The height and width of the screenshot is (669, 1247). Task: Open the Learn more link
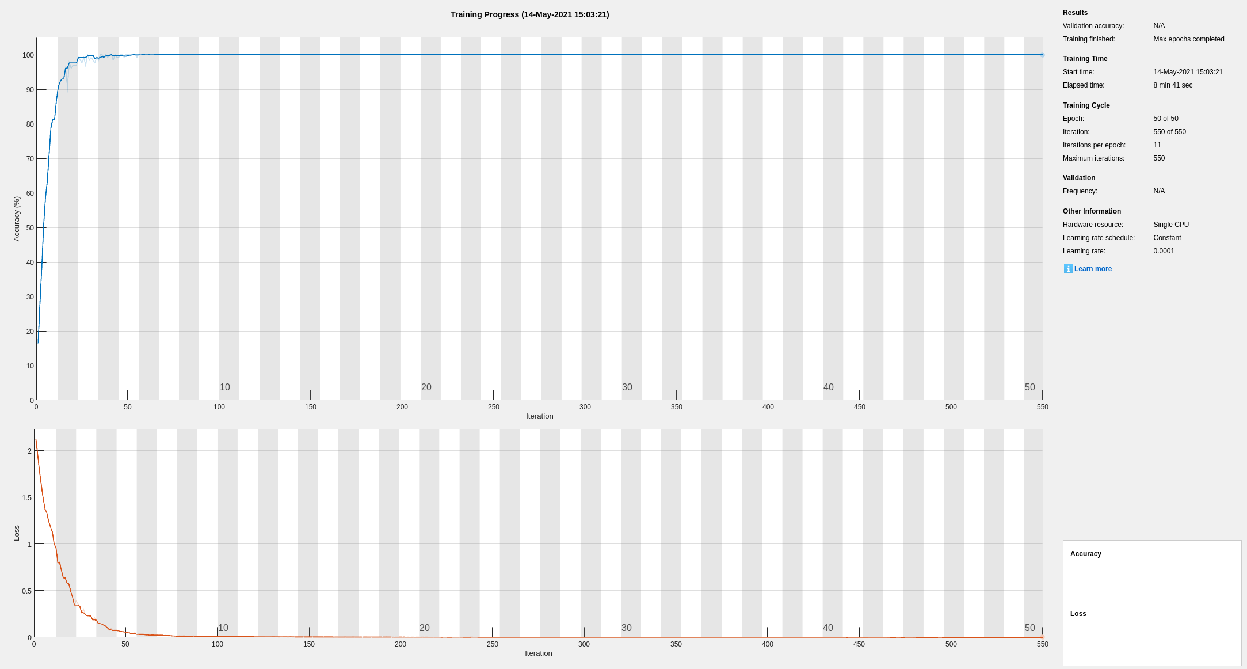tap(1093, 269)
